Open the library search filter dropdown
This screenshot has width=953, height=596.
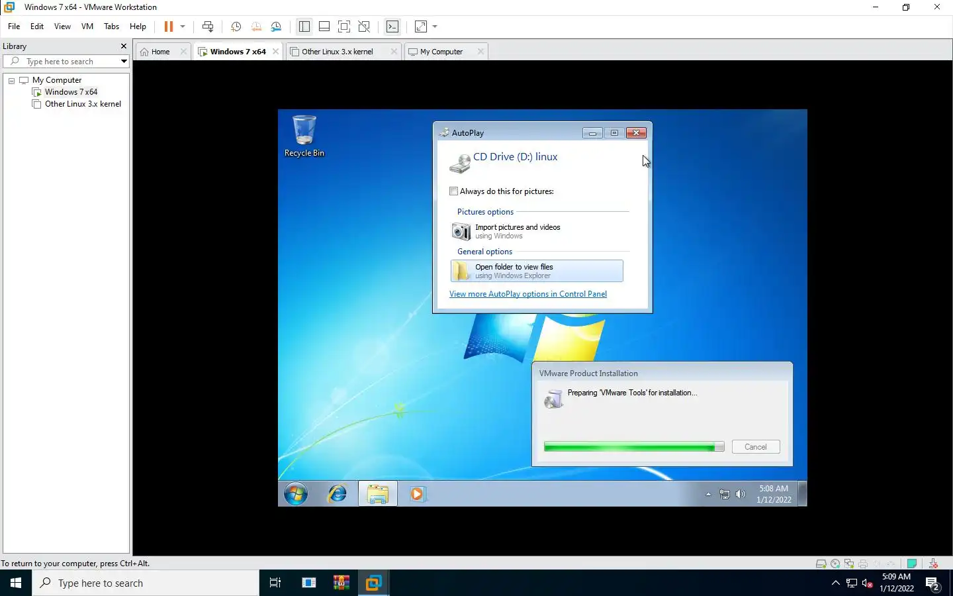[x=124, y=62]
